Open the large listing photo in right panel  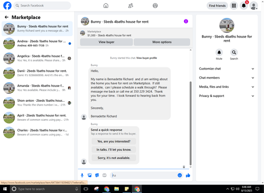[x=227, y=25]
